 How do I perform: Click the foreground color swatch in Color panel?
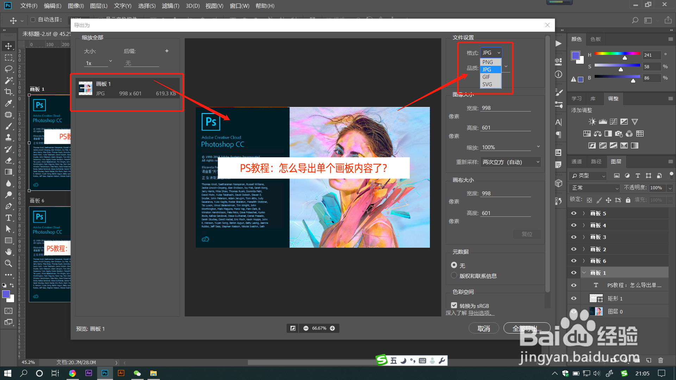pos(575,56)
